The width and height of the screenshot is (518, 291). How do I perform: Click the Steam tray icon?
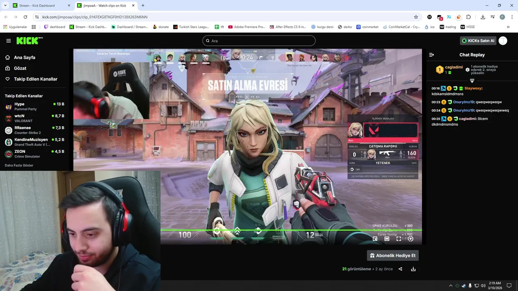(463, 286)
